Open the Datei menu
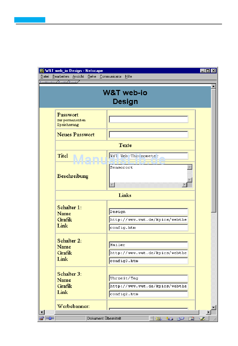 coord(45,76)
